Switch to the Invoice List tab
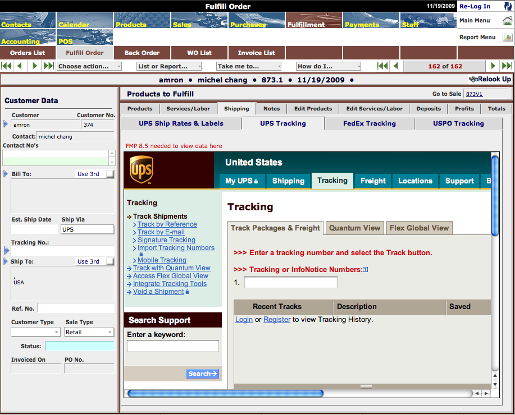Viewport: 515px width, 415px height. [257, 53]
